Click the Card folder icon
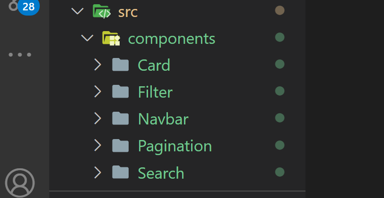This screenshot has width=384, height=198. 120,65
